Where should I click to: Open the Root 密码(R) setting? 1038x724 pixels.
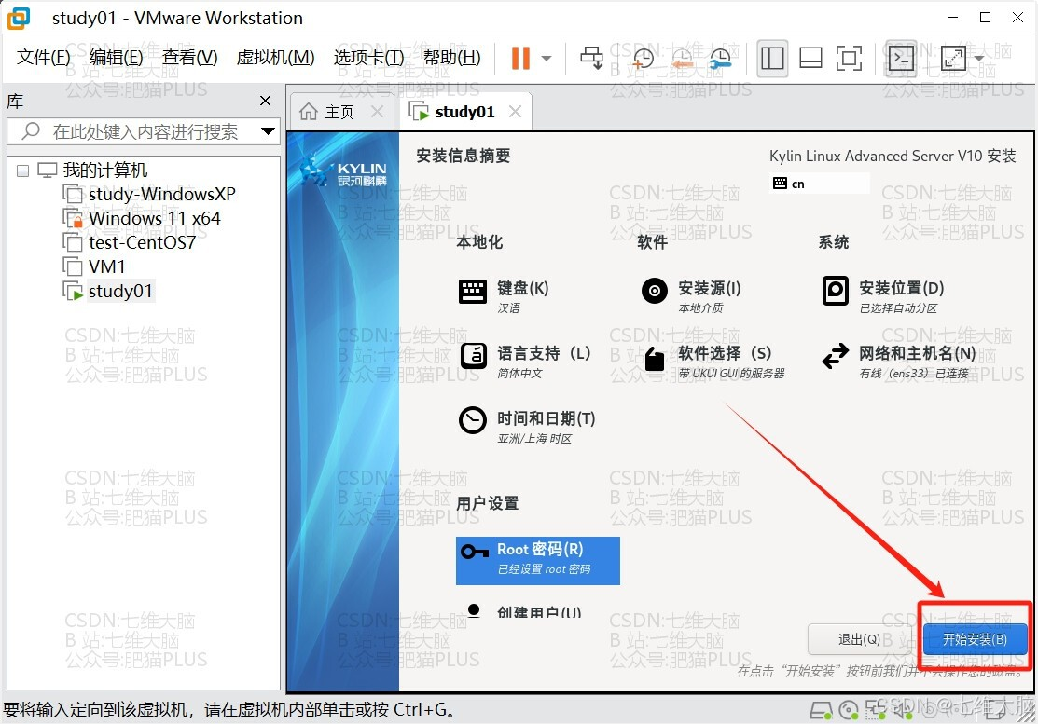point(537,560)
